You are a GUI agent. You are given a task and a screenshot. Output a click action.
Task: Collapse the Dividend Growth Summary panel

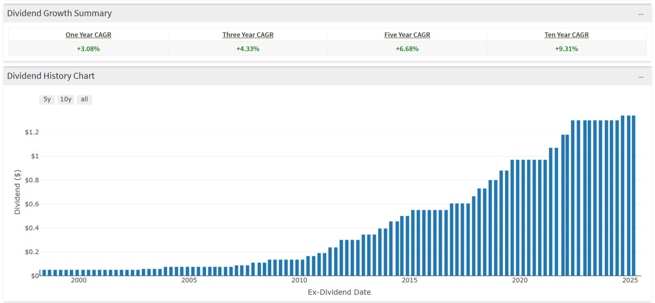pos(641,14)
